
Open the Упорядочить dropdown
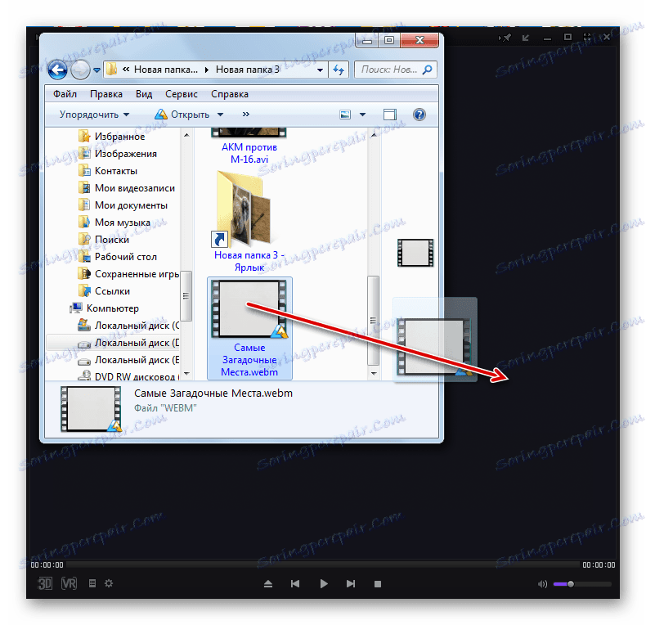click(94, 115)
